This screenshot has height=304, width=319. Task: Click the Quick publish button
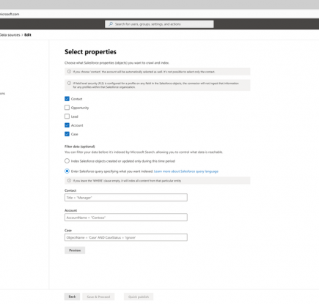point(139,297)
